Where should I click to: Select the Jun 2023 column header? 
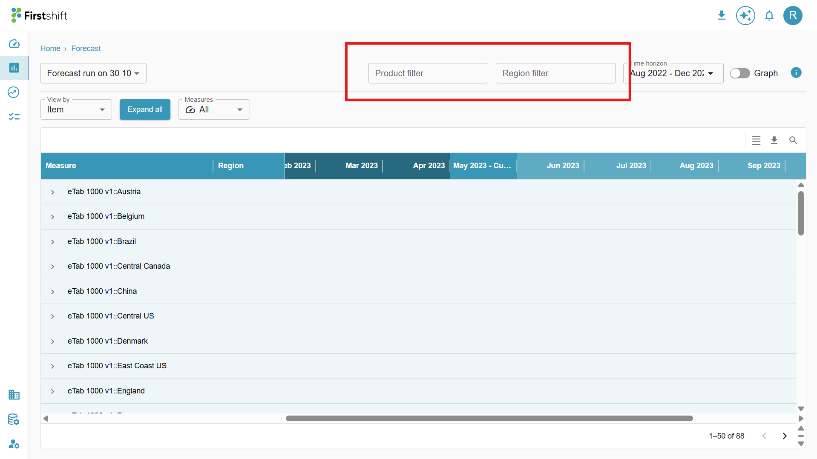[550, 166]
